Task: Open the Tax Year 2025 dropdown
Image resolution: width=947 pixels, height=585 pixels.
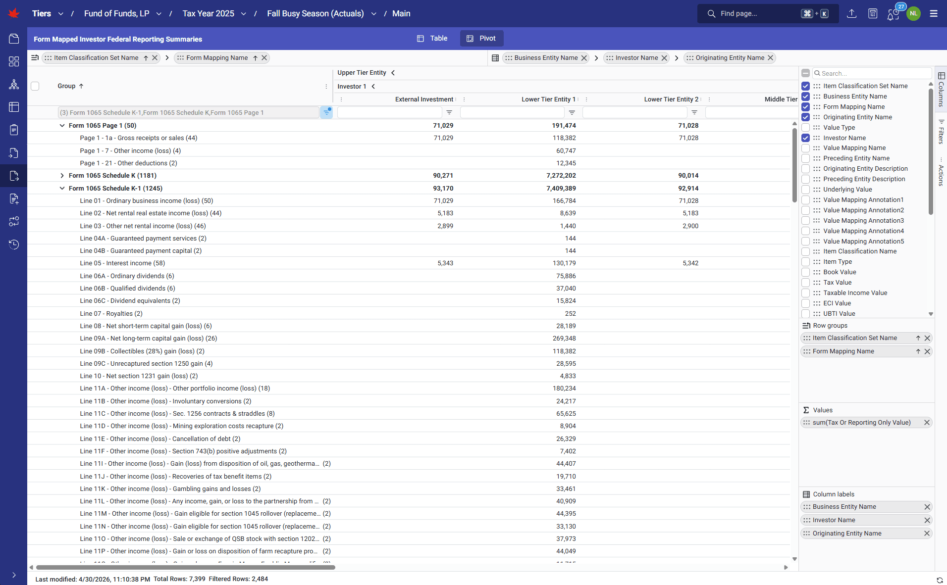Action: 244,14
